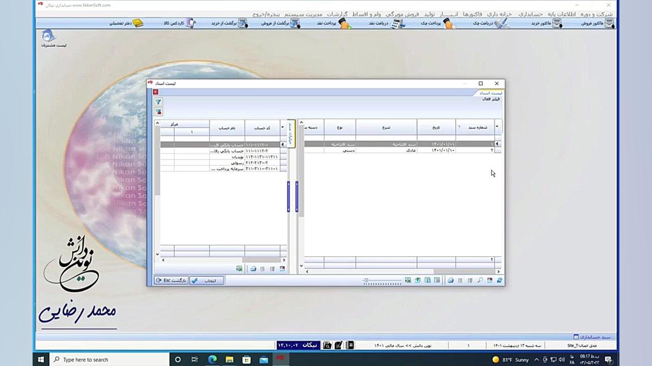Open the برگشت از فروش sales return tool
Image resolution: width=652 pixels, height=366 pixels.
(x=281, y=23)
